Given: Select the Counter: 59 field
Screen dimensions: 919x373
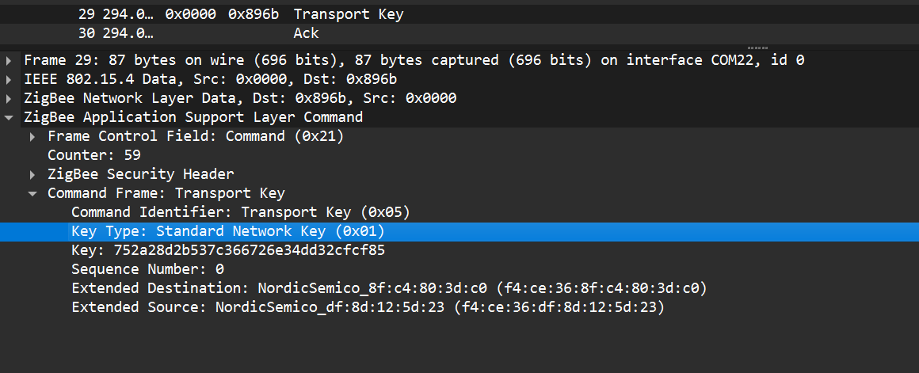Looking at the screenshot, I should click(93, 155).
